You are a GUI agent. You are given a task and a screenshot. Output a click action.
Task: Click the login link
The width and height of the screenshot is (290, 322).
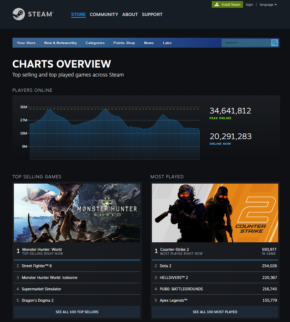tap(249, 5)
